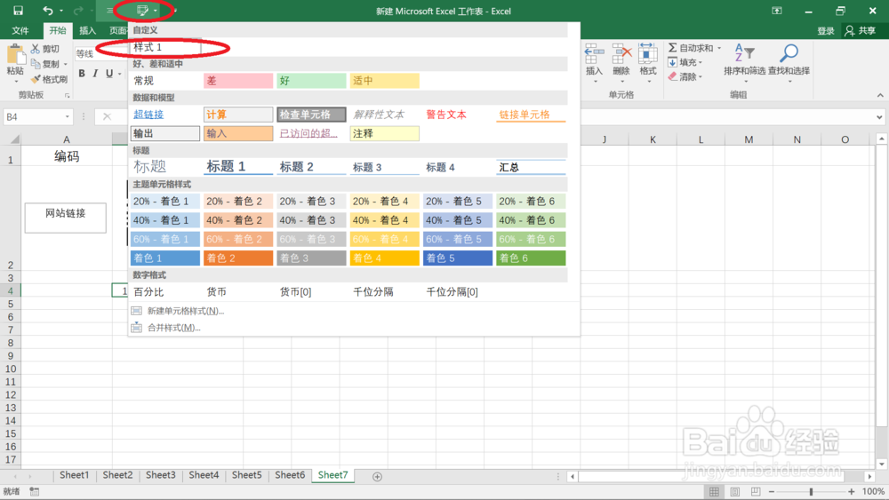
Task: Collapse the ribbon with the chevron
Action: coord(880,95)
